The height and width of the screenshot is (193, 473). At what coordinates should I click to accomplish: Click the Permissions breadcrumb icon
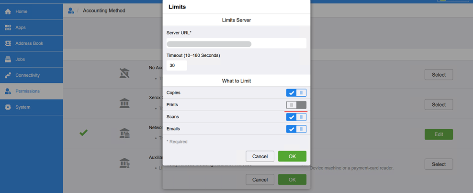[x=71, y=10]
